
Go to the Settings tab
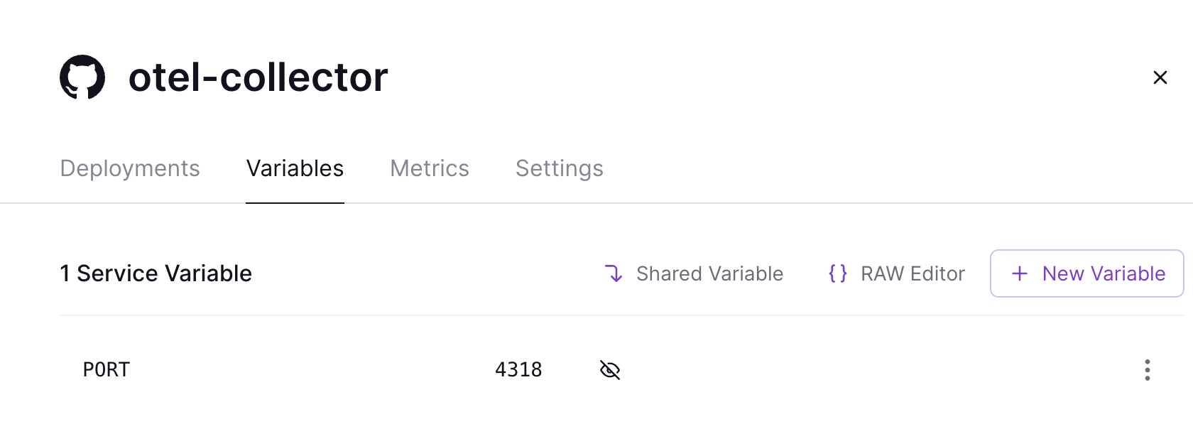[560, 168]
